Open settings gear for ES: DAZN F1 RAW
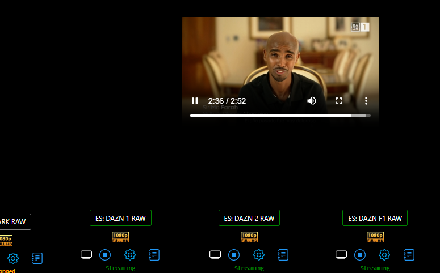The height and width of the screenshot is (273, 440). coord(384,255)
